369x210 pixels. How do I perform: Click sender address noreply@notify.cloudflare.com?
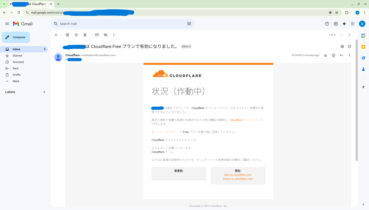pos(98,55)
